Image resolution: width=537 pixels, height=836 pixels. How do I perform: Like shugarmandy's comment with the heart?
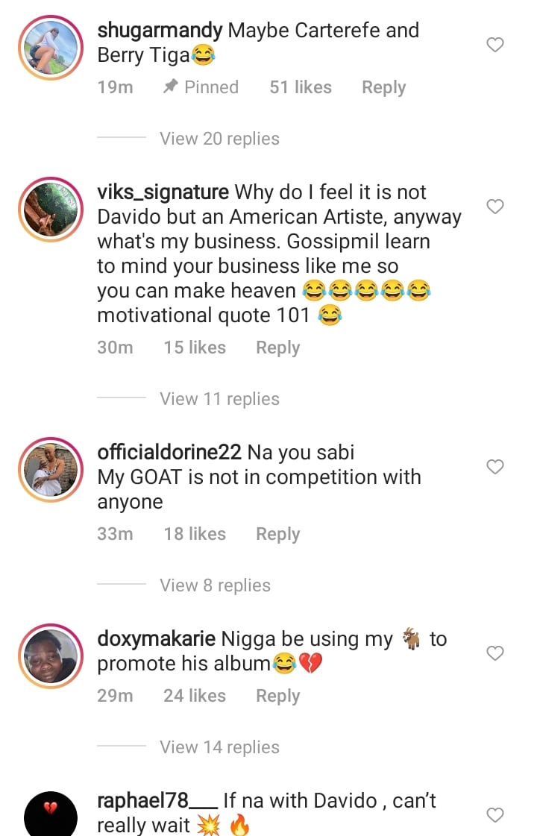[x=495, y=45]
